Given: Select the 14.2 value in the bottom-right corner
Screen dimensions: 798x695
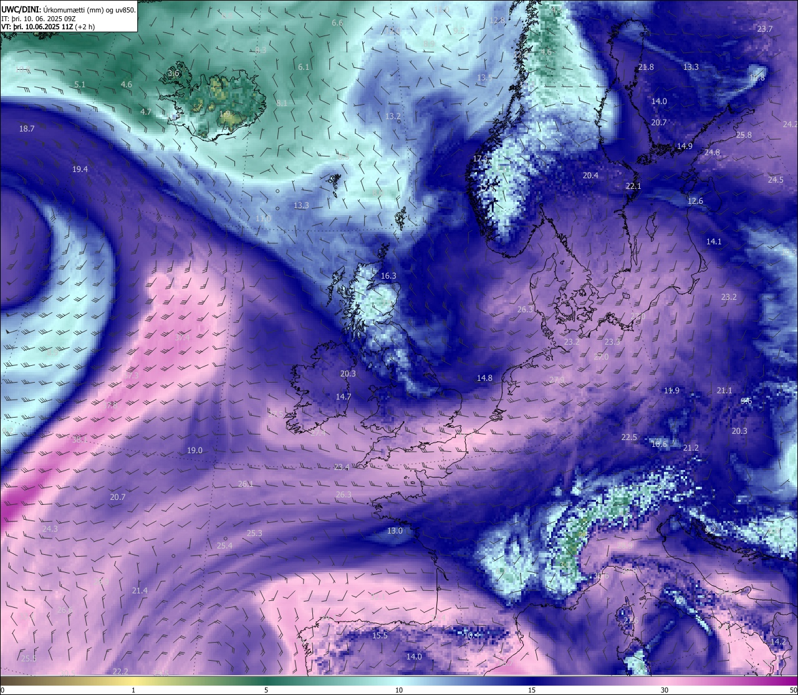Looking at the screenshot, I should (778, 641).
